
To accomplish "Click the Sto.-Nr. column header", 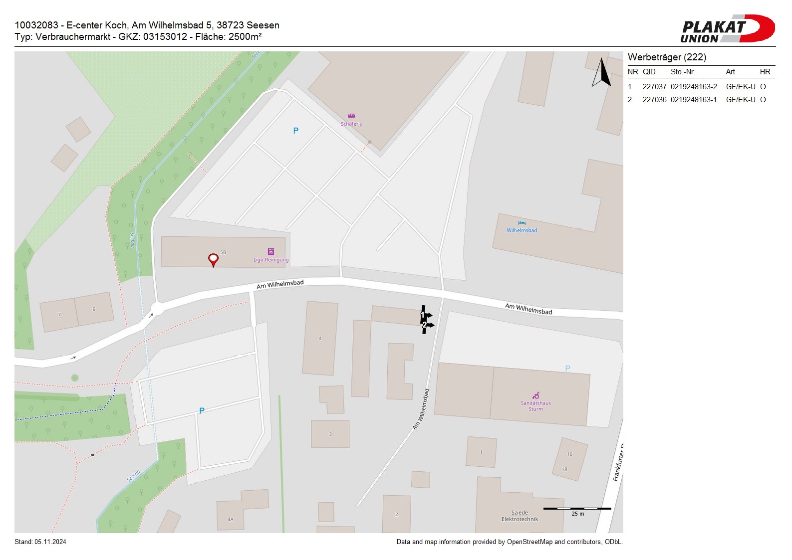I will [683, 72].
